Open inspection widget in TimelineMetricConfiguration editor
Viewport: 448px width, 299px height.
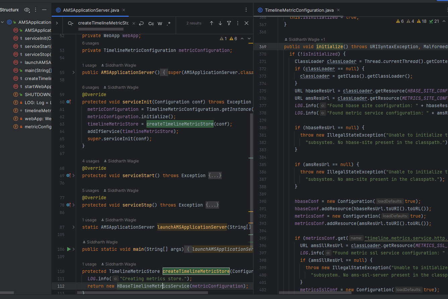click(417, 21)
